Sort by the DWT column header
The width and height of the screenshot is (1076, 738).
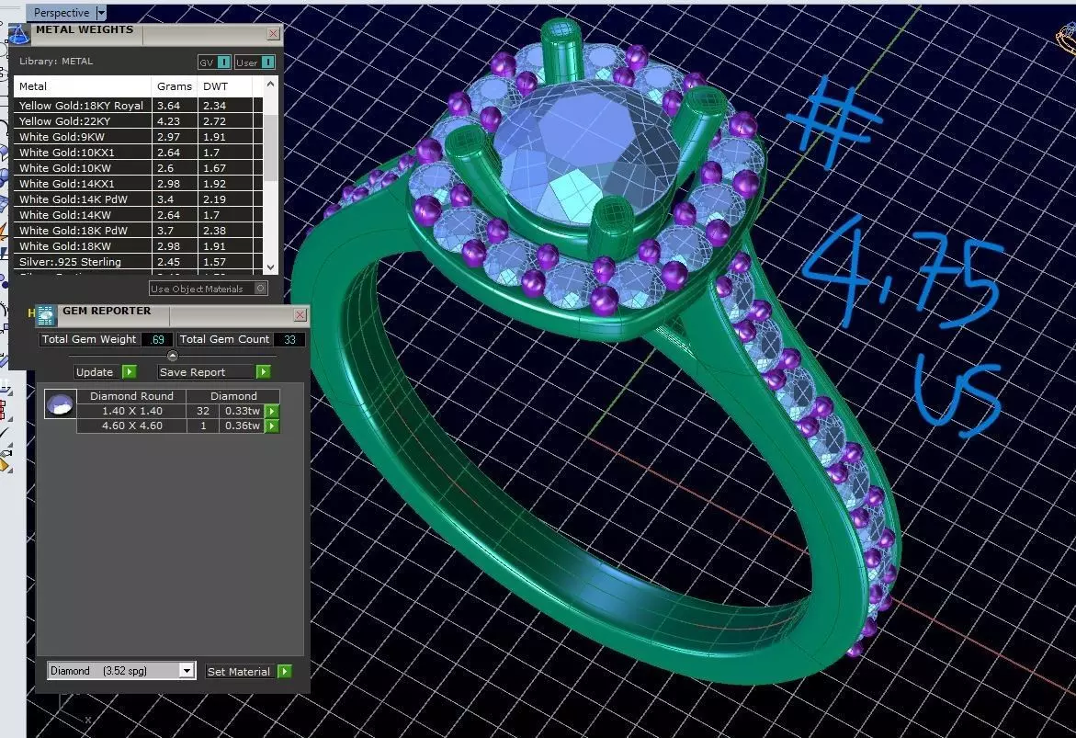[x=225, y=86]
